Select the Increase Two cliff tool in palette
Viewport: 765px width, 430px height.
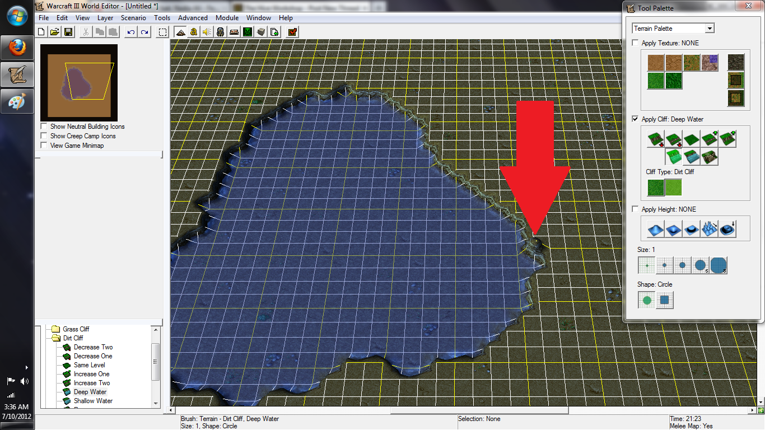727,139
